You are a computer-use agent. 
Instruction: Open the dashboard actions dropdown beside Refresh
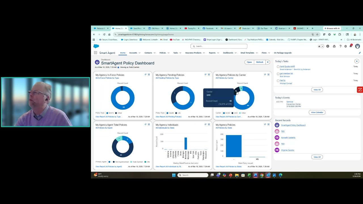pyautogui.click(x=267, y=62)
